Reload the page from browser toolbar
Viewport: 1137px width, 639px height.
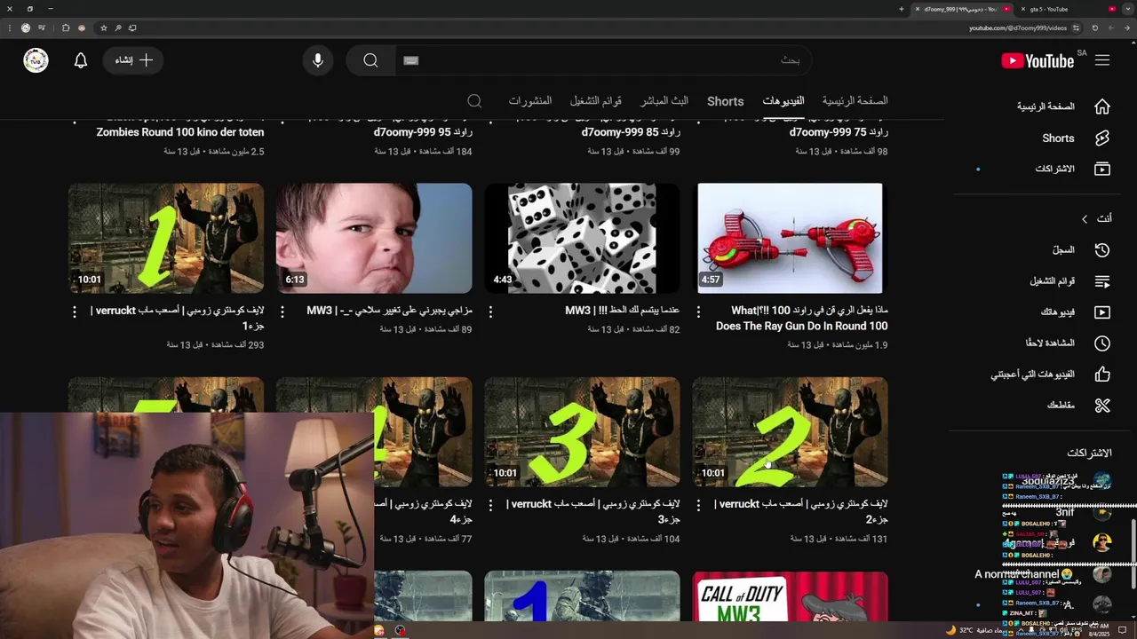tap(1095, 28)
